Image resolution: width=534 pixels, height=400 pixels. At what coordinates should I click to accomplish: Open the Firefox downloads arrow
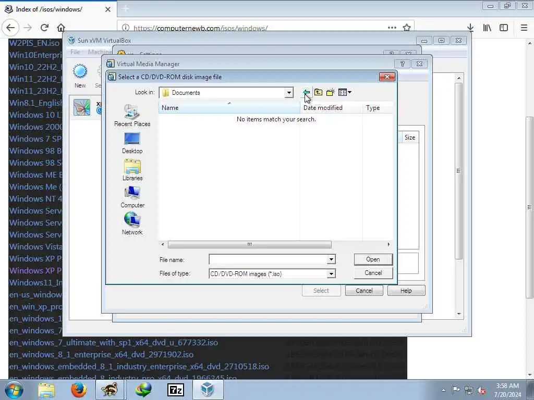coord(470,28)
